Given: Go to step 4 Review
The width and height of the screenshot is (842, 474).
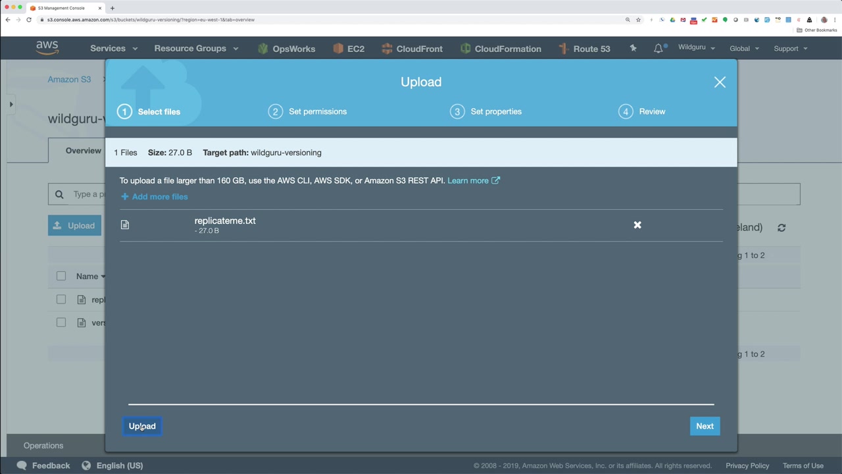Looking at the screenshot, I should pyautogui.click(x=642, y=112).
